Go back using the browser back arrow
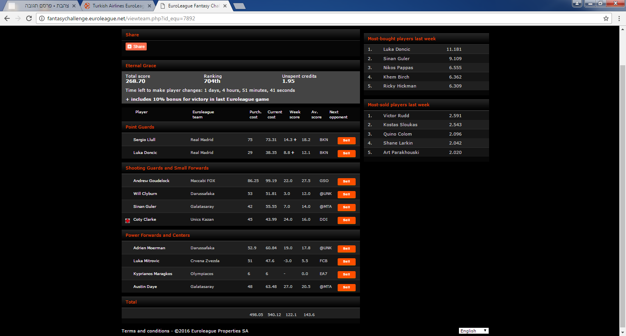 7,18
